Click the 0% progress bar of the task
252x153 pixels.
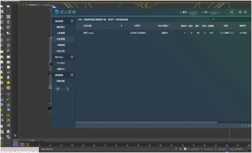[x=226, y=33]
